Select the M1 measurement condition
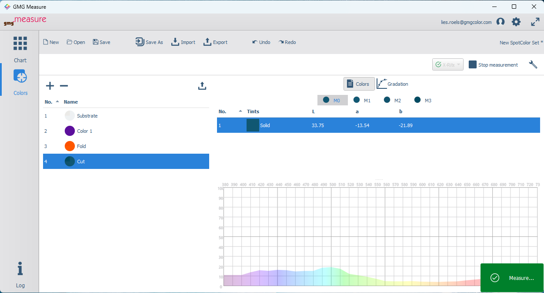This screenshot has width=544, height=293. [x=362, y=100]
